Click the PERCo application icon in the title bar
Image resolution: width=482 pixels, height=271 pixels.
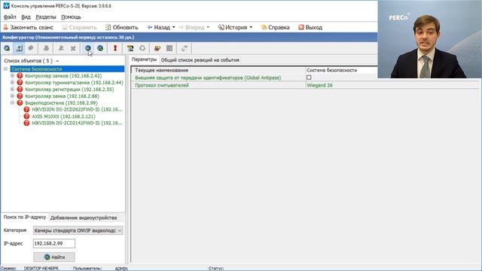click(x=6, y=6)
